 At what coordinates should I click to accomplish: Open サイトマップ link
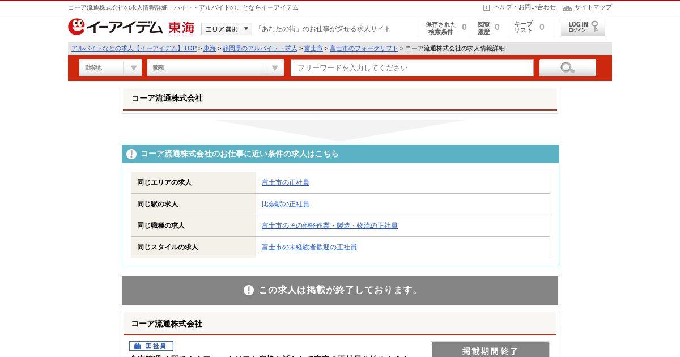[x=593, y=7]
